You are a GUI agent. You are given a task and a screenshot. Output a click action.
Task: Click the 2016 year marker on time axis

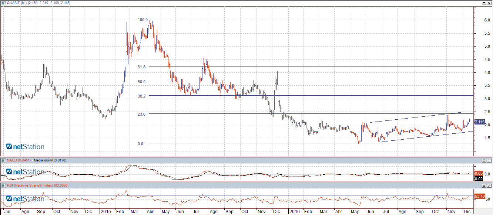294,212
